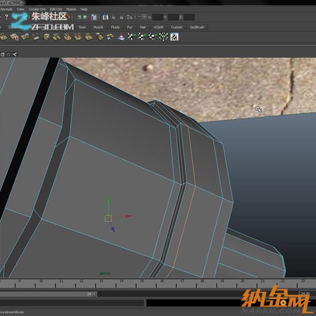Open the Create UVs menu

[37, 9]
